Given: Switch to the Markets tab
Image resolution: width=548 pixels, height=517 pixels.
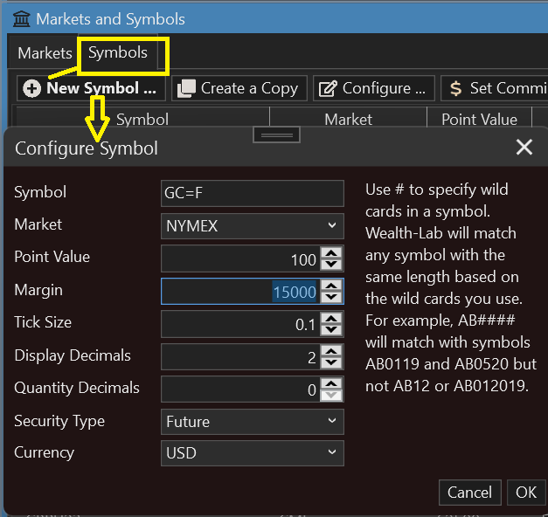Looking at the screenshot, I should click(x=45, y=53).
